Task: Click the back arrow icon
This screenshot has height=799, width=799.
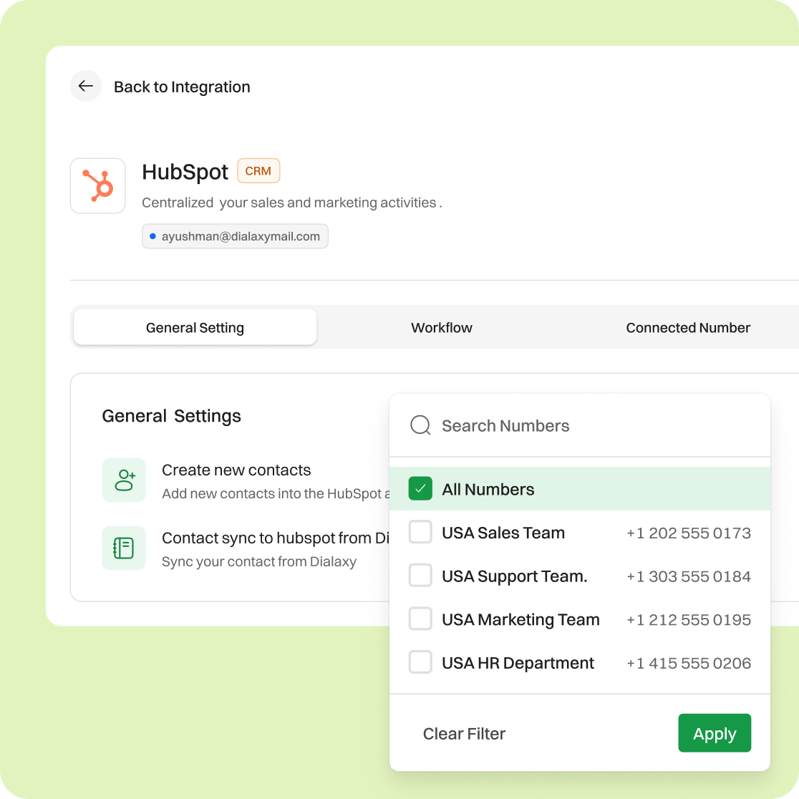Action: [x=86, y=87]
